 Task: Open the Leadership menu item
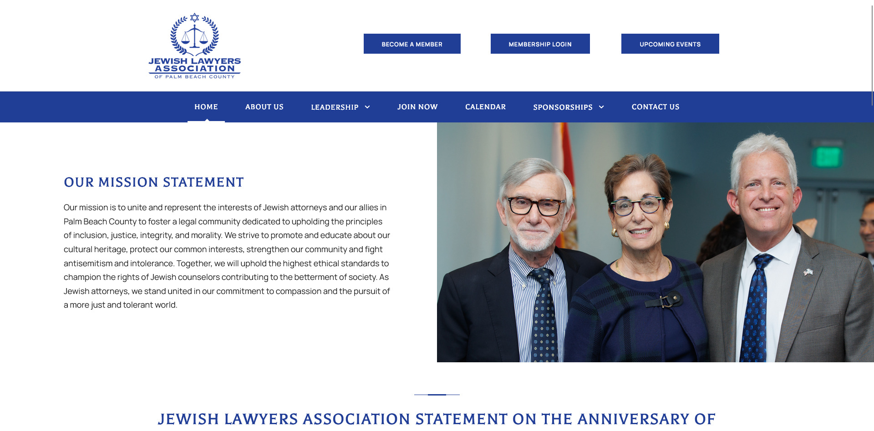pos(335,107)
